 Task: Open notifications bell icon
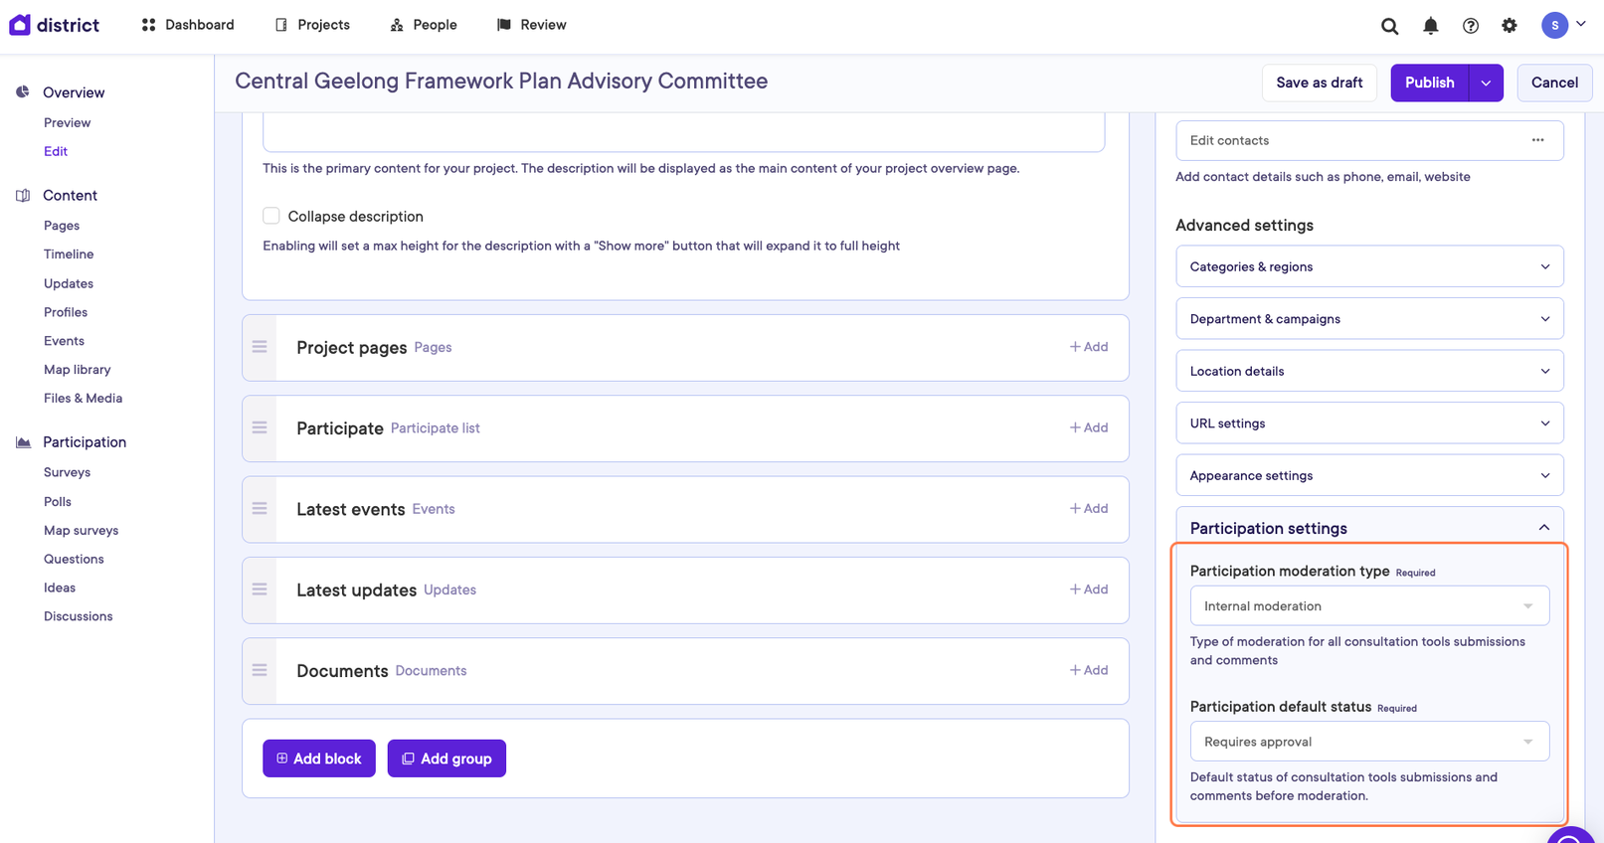1430,26
